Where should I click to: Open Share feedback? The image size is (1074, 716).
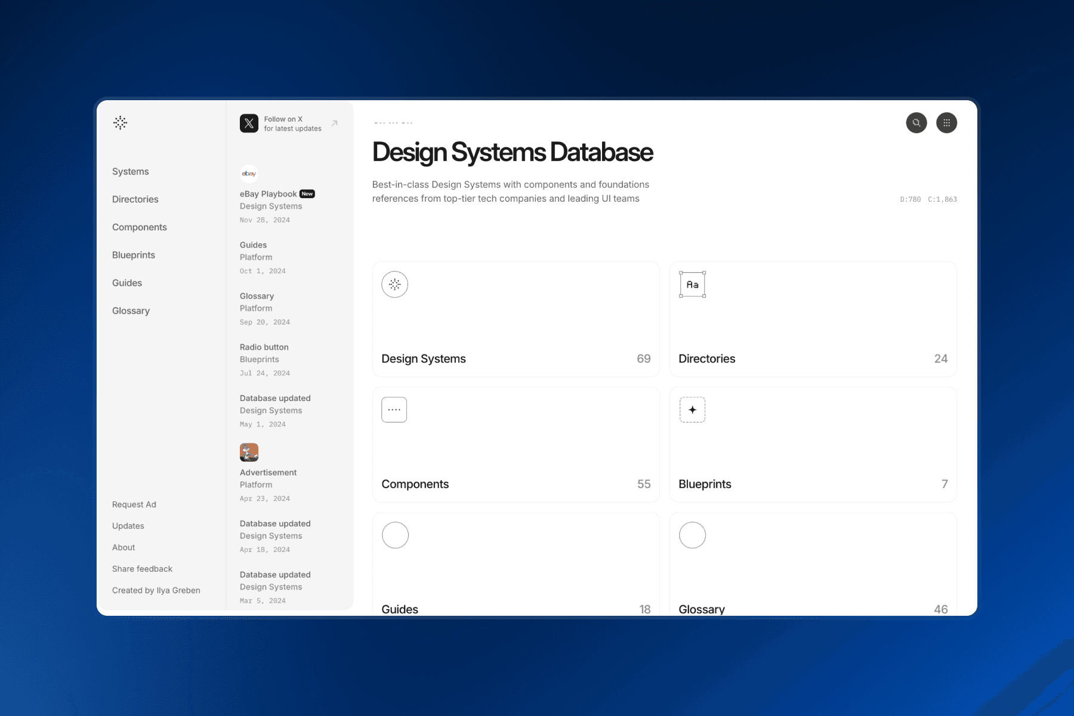[141, 569]
